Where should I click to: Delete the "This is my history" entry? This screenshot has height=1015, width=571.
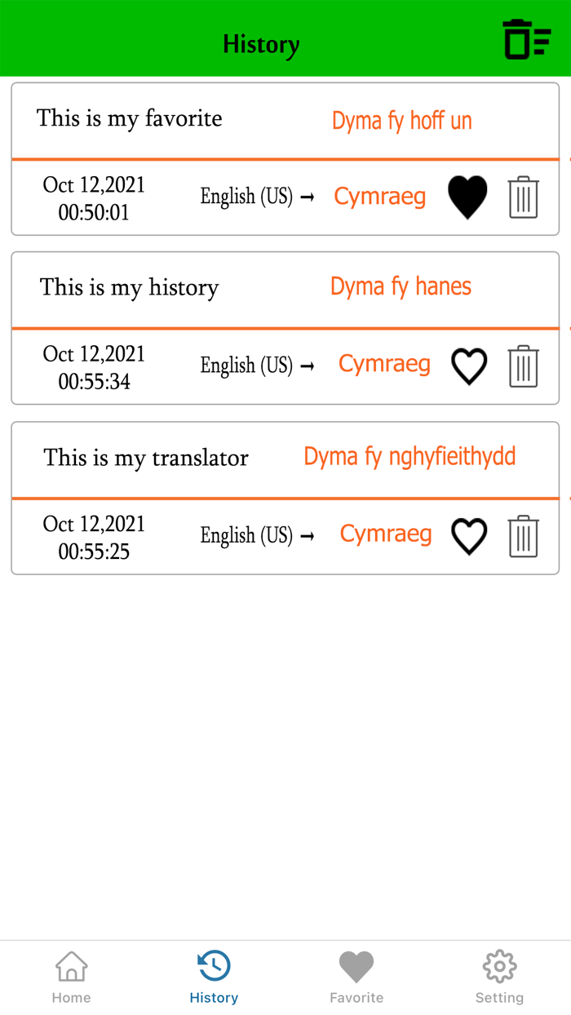(x=523, y=366)
